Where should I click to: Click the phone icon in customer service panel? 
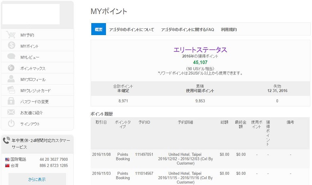click(x=6, y=141)
